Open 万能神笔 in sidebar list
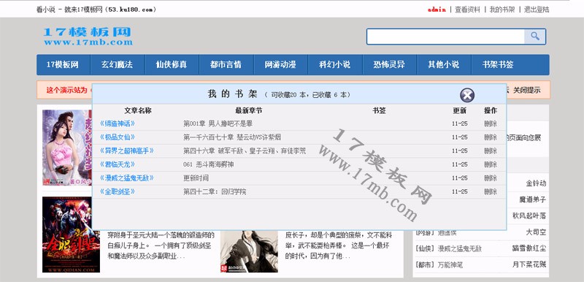The width and height of the screenshot is (584, 282). (x=450, y=265)
